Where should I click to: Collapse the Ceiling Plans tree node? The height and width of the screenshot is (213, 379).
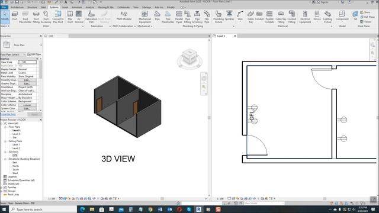pos(5,141)
